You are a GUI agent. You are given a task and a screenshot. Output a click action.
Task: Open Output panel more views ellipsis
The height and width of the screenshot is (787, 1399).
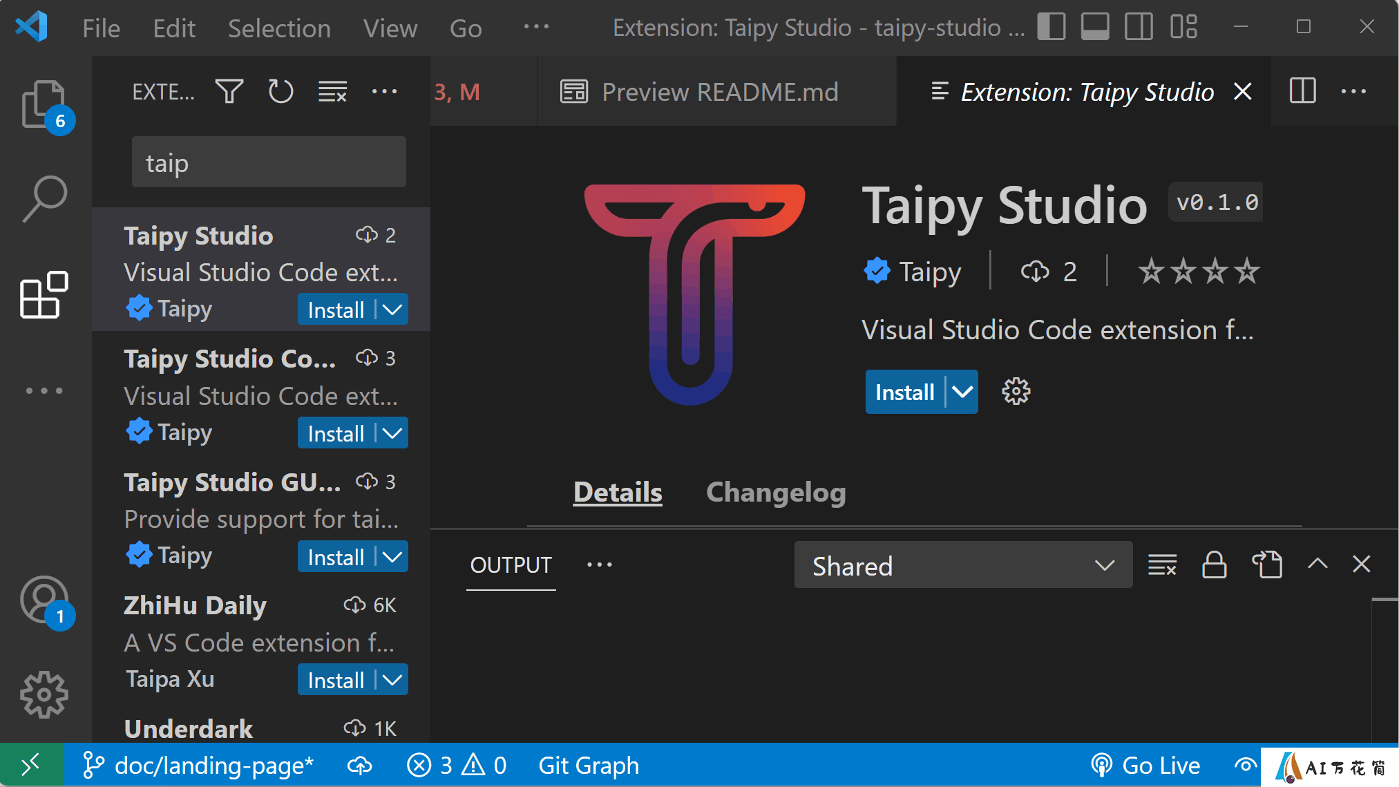[599, 565]
